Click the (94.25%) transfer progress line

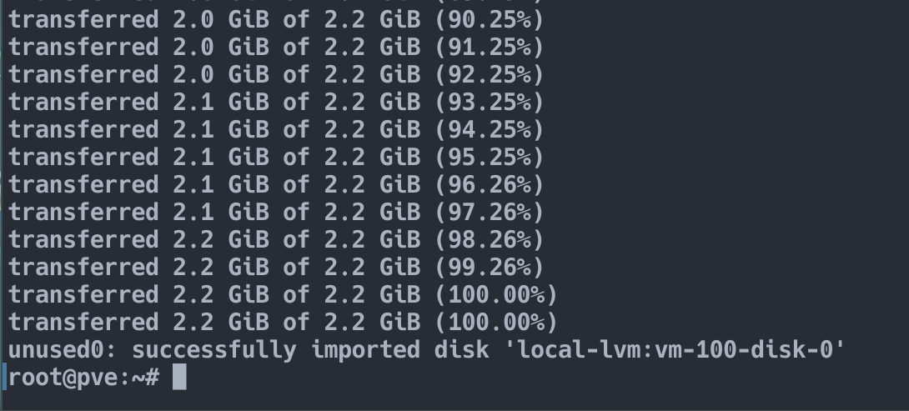point(275,129)
